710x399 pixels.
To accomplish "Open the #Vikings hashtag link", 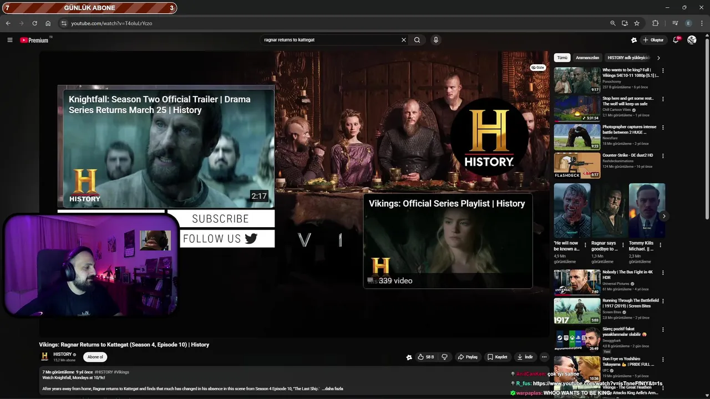I will pos(121,372).
